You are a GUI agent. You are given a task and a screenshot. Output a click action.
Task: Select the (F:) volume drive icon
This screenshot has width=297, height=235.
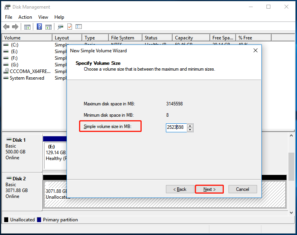(x=6, y=58)
